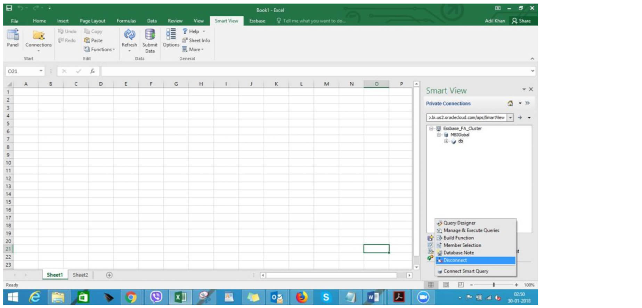Open Zoom from taskbar

423,297
